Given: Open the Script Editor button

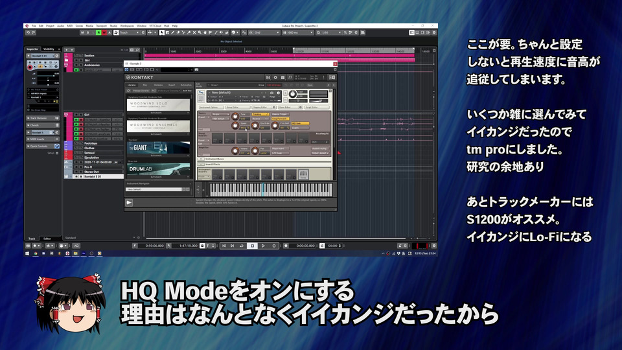Looking at the screenshot, I should 317,108.
